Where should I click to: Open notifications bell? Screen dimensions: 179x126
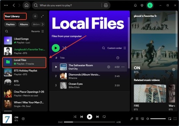tap(135, 5)
